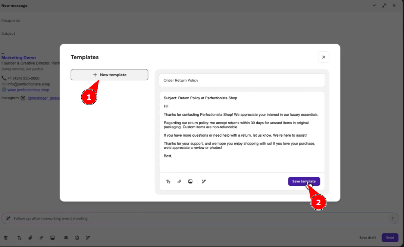Click the New message title text
The image size is (404, 247).
pyautogui.click(x=15, y=6)
